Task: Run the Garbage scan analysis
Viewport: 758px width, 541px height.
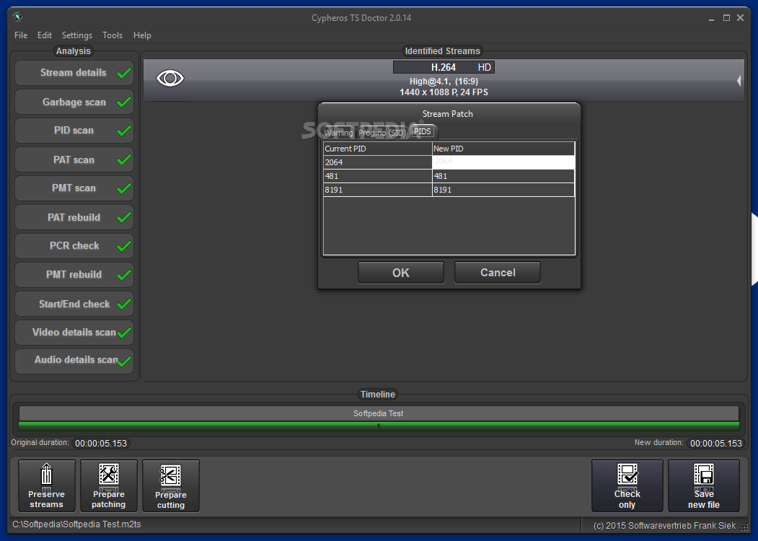Action: (74, 102)
